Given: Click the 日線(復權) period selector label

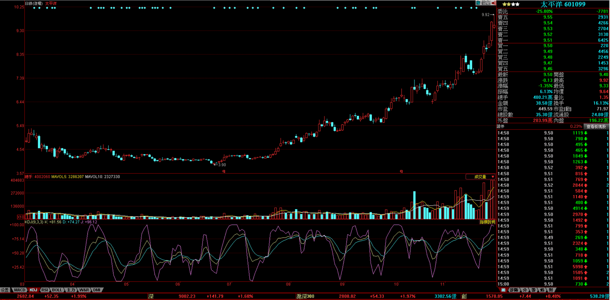Looking at the screenshot, I should [x=34, y=3].
